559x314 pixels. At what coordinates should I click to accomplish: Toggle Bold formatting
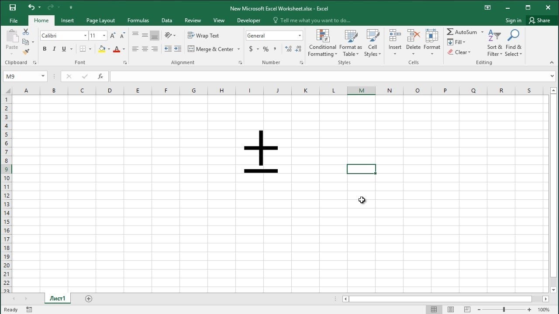point(45,49)
